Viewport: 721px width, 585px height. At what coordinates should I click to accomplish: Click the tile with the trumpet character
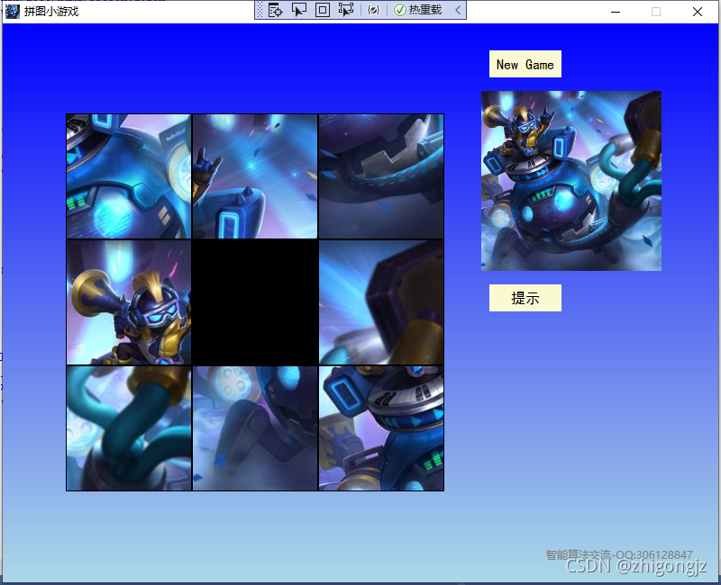click(x=129, y=302)
